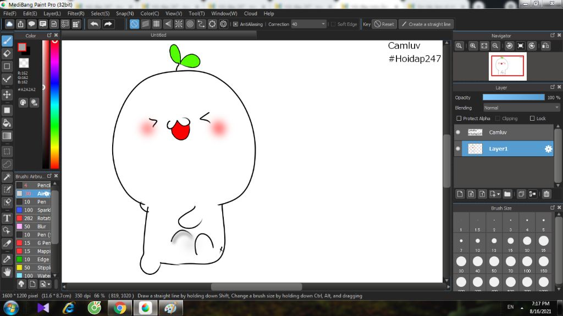
Task: Enable the curve snap
Action: (201, 24)
